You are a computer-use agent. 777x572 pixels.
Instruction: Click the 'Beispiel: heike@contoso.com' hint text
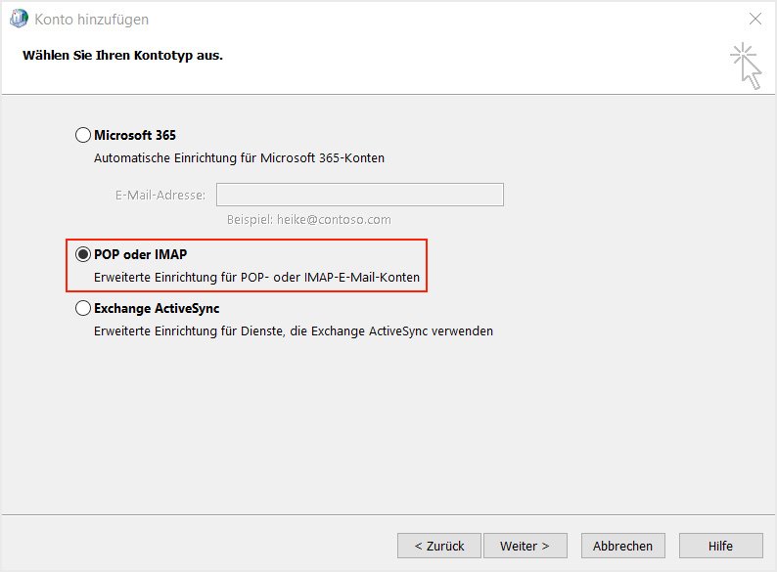pyautogui.click(x=308, y=219)
